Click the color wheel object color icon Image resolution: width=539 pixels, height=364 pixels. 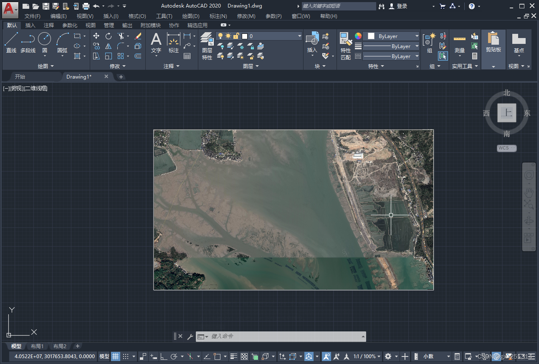[x=358, y=36]
